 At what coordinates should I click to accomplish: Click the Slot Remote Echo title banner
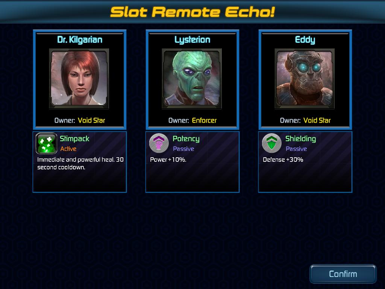pos(192,12)
